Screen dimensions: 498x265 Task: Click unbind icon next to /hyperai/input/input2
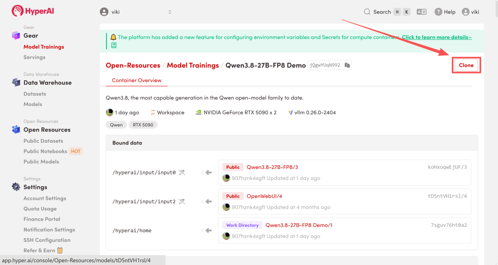pyautogui.click(x=182, y=201)
